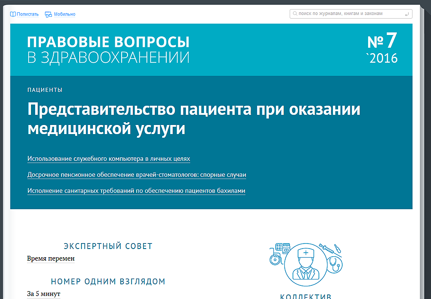431x299 pixels.
Task: Open the article on shoe covers requirements
Action: pyautogui.click(x=136, y=191)
